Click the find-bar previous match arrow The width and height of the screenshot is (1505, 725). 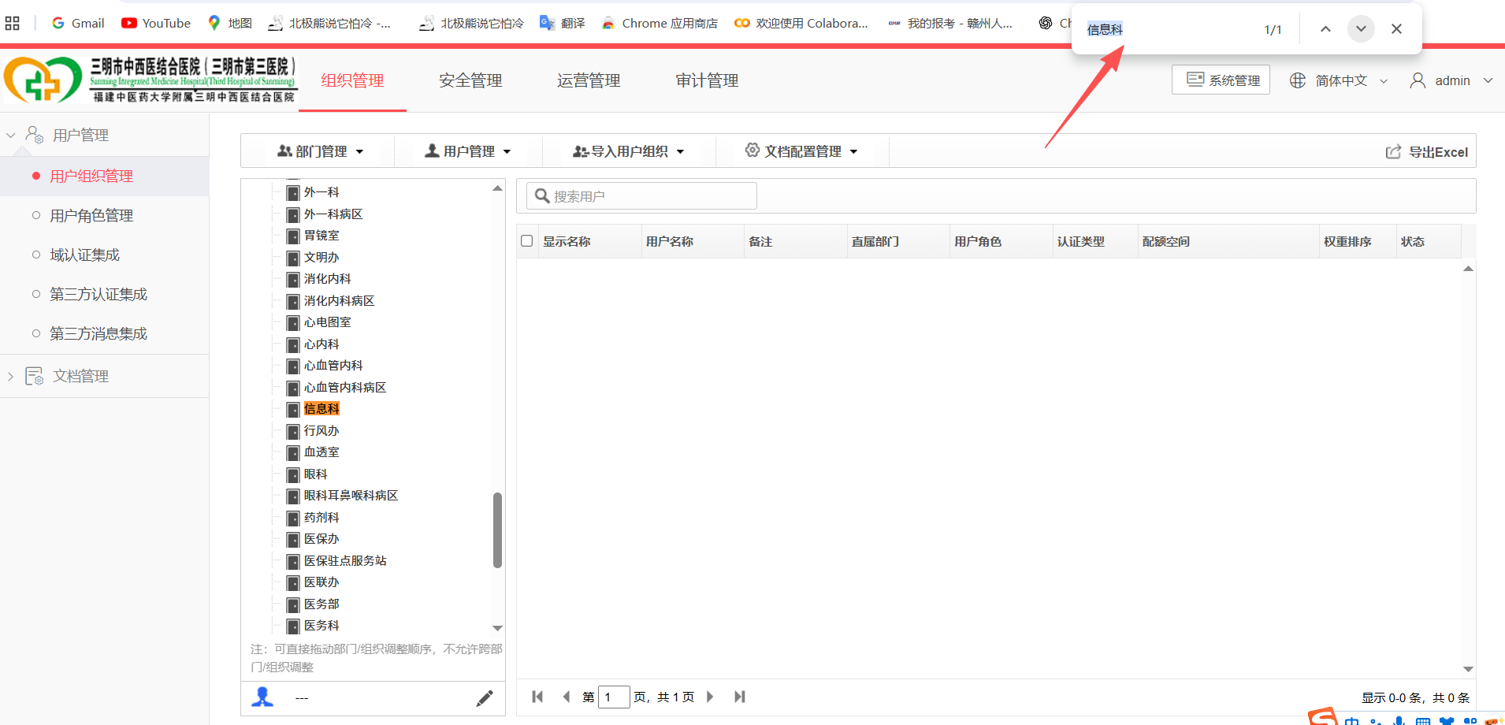pyautogui.click(x=1325, y=29)
